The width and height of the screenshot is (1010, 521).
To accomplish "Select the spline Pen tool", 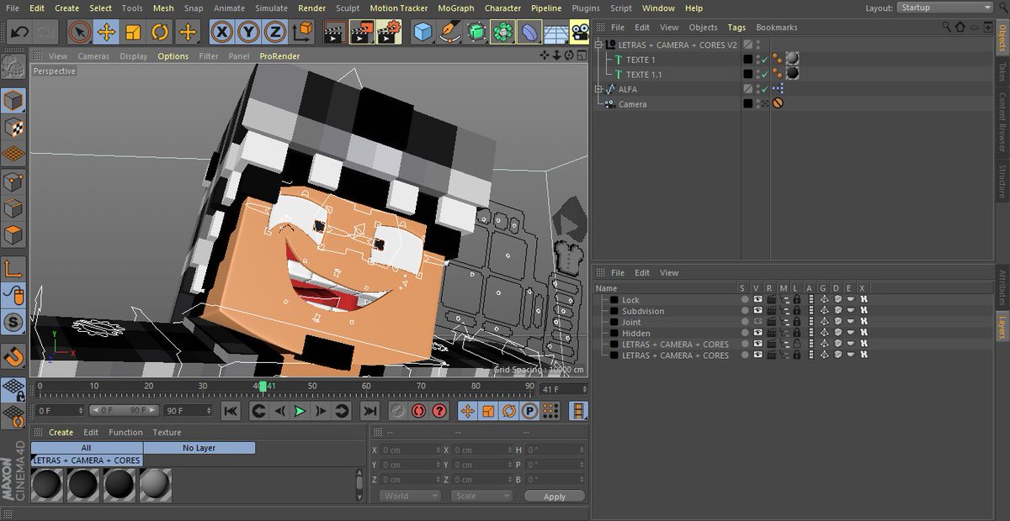I will pos(449,33).
